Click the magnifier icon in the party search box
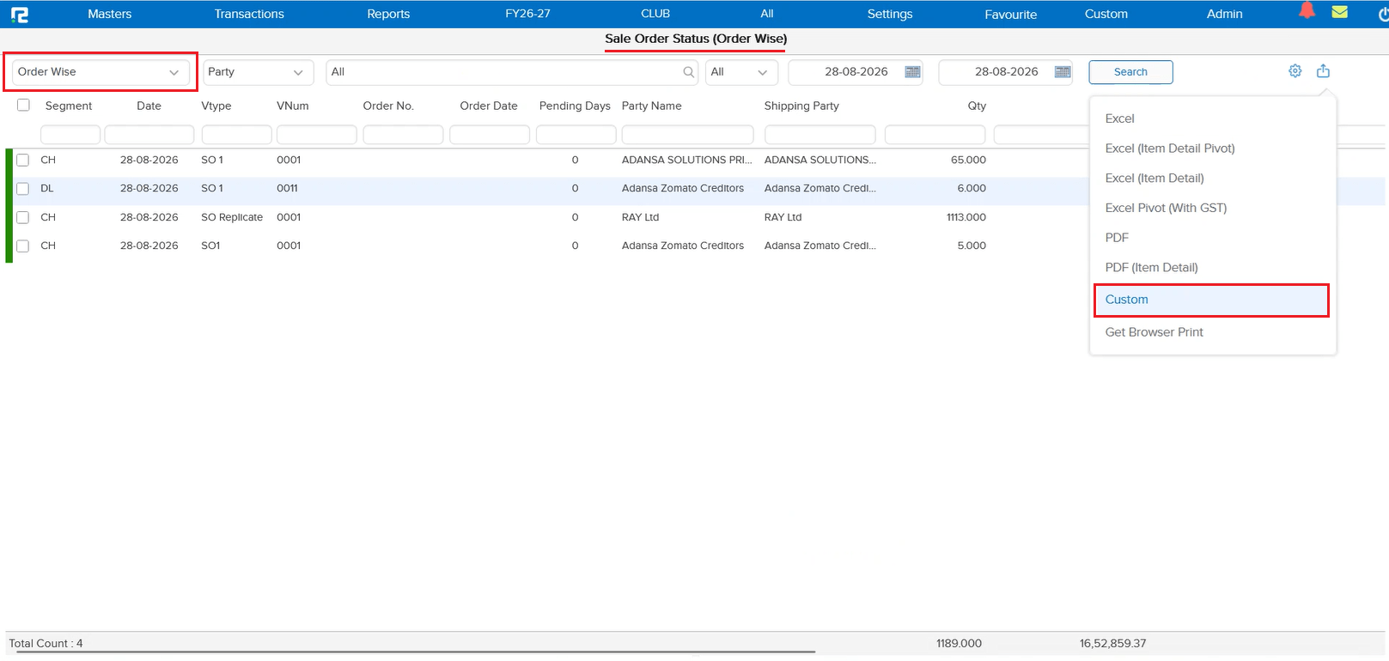Image resolution: width=1389 pixels, height=661 pixels. (x=689, y=72)
